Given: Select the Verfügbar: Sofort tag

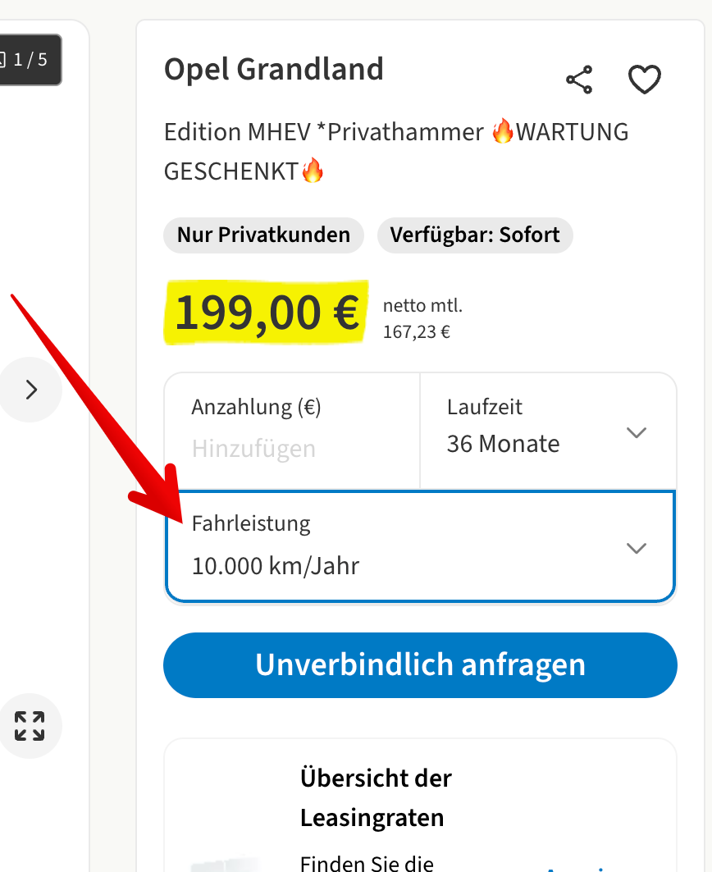Looking at the screenshot, I should pos(475,235).
